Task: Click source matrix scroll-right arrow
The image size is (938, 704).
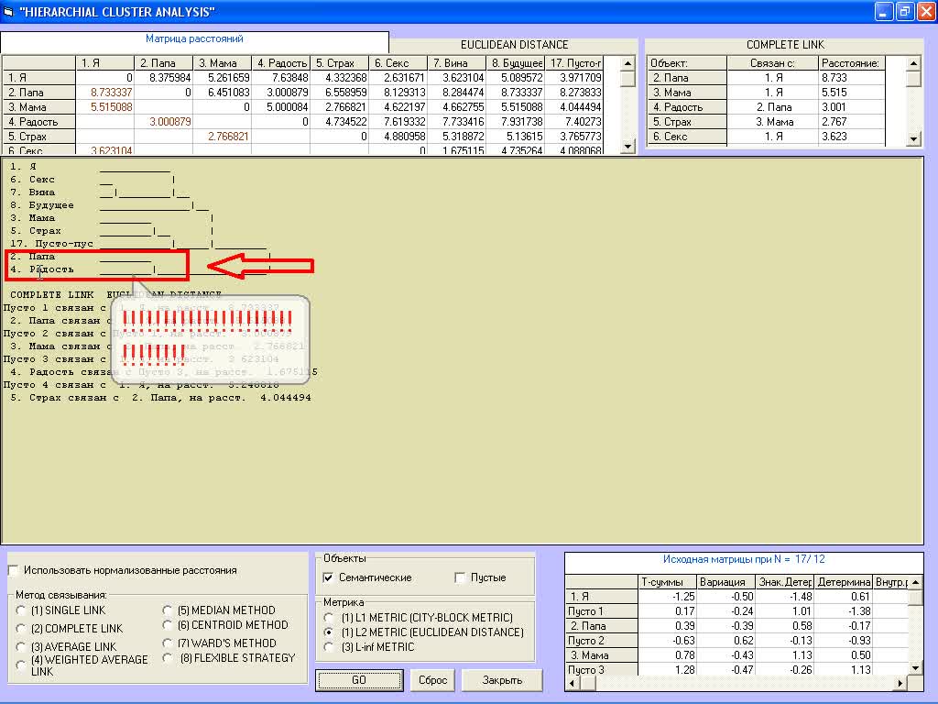Action: [900, 683]
